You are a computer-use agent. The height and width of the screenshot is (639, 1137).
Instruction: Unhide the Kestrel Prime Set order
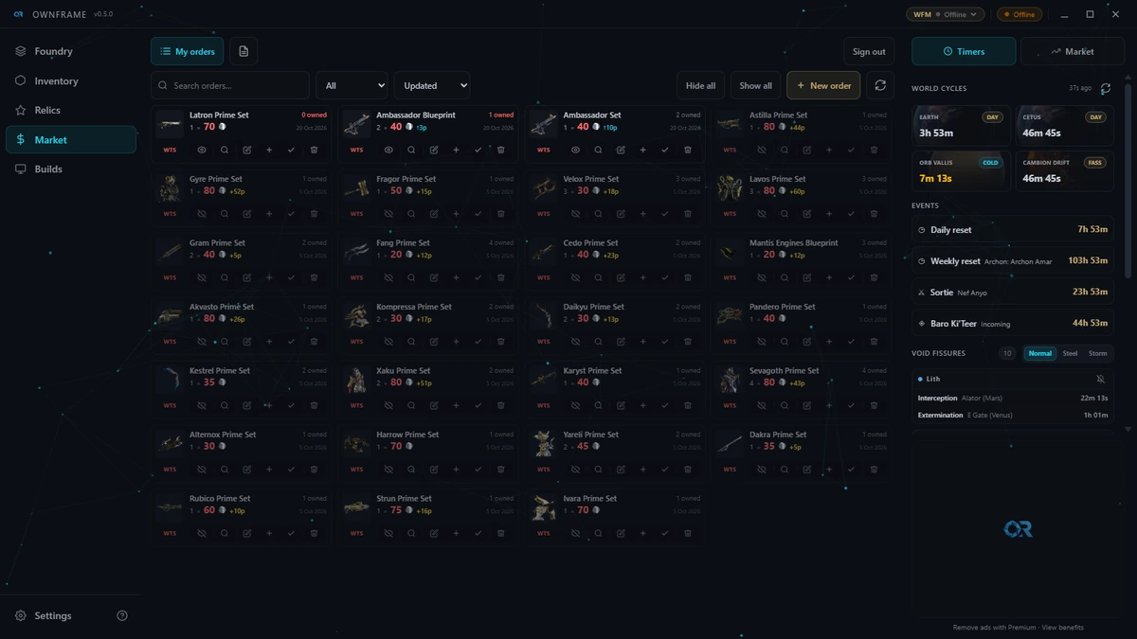(x=202, y=405)
